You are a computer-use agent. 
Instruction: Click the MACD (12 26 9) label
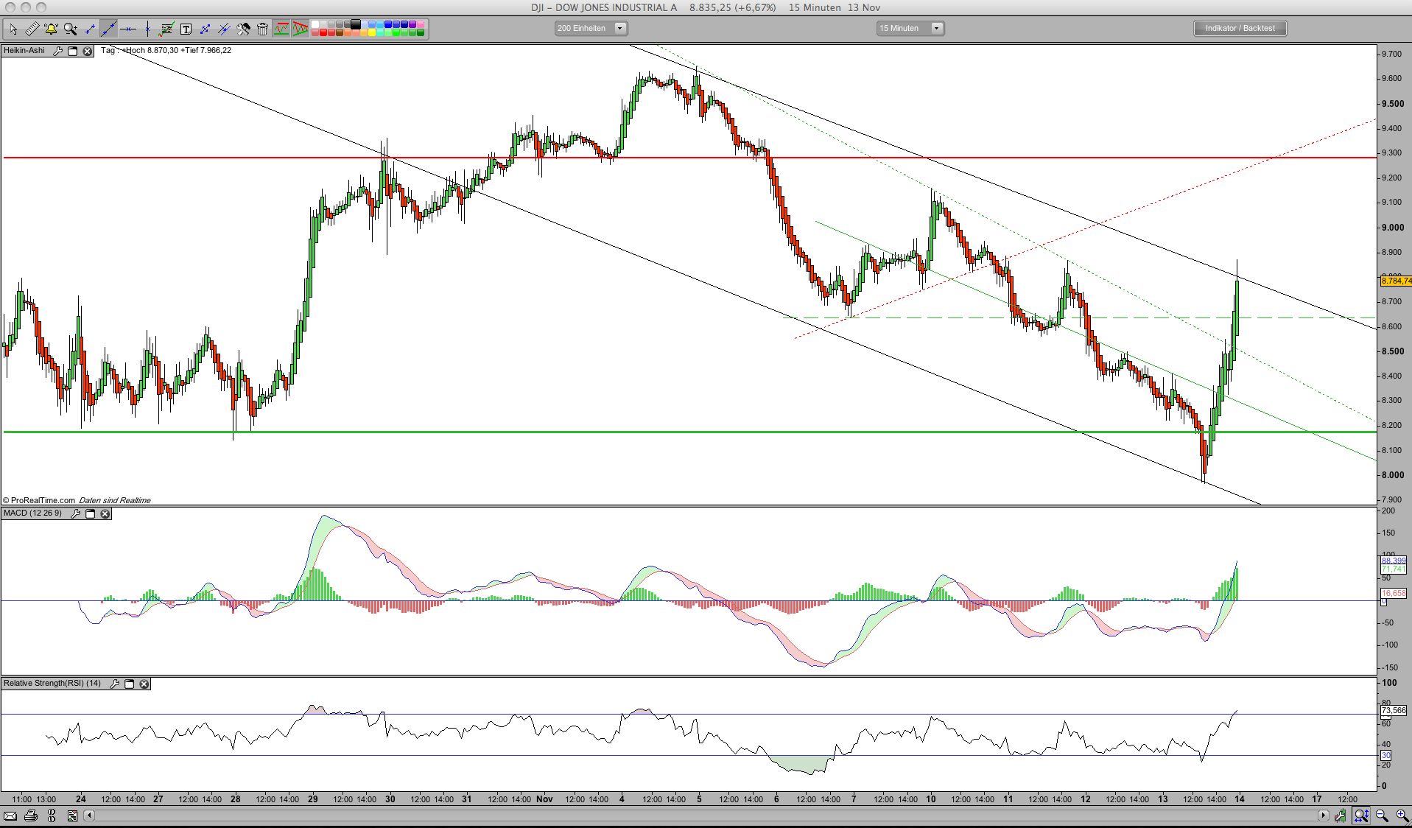33,513
